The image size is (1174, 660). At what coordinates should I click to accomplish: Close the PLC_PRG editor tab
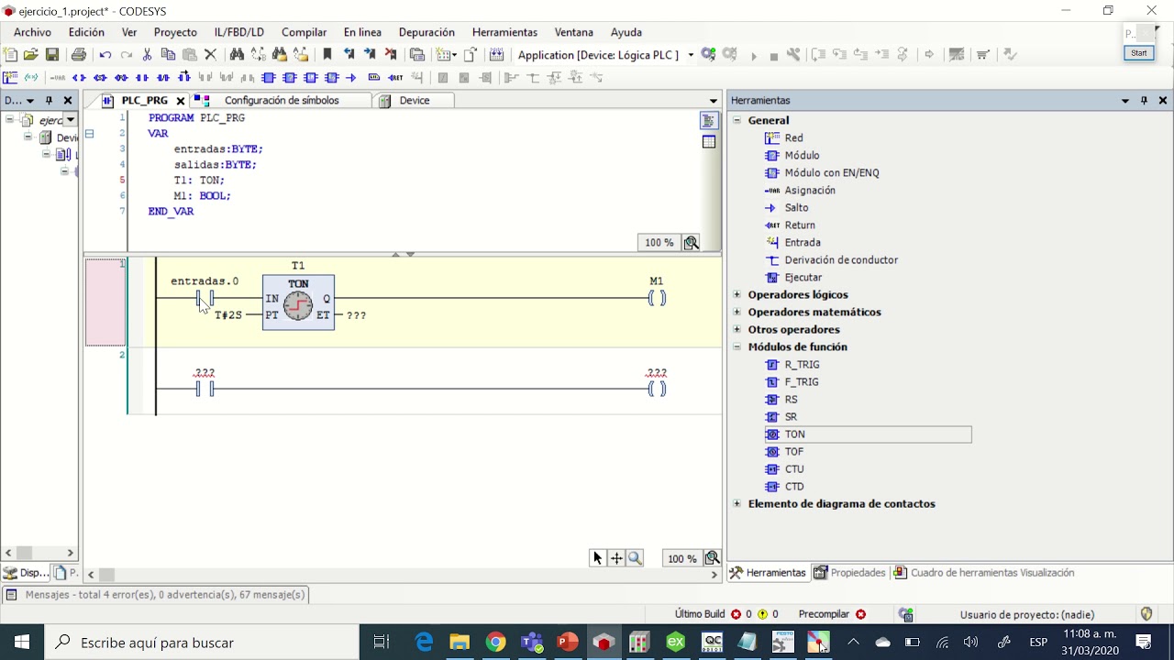[181, 101]
